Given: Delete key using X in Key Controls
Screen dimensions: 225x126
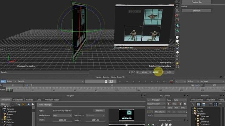Looking at the screenshot, I should (185, 104).
